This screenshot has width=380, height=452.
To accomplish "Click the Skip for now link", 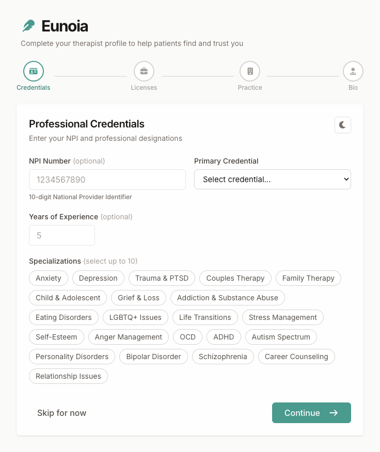I will click(x=62, y=413).
